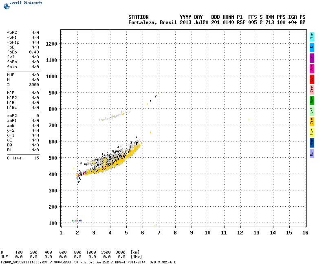
Task: Click the dark green Vx- legend swatch
Action: coord(312,100)
